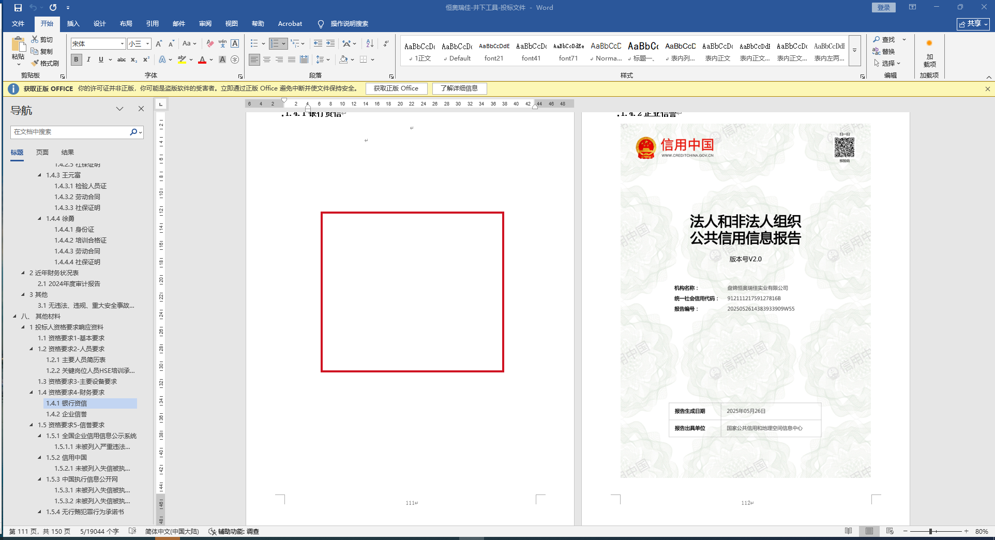Apply subscript formatting icon

point(134,59)
